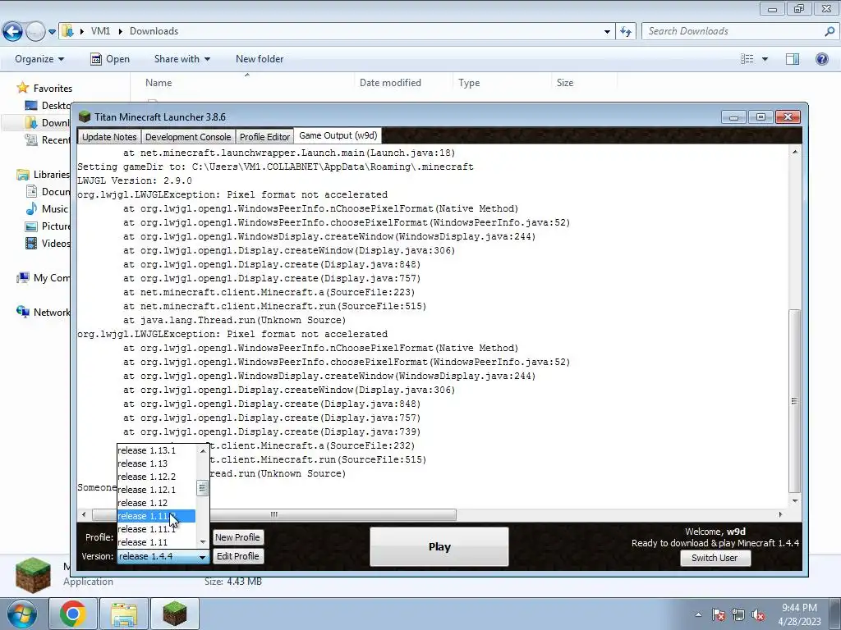Click the Edit Profile button
This screenshot has height=630, width=841.
tap(237, 556)
